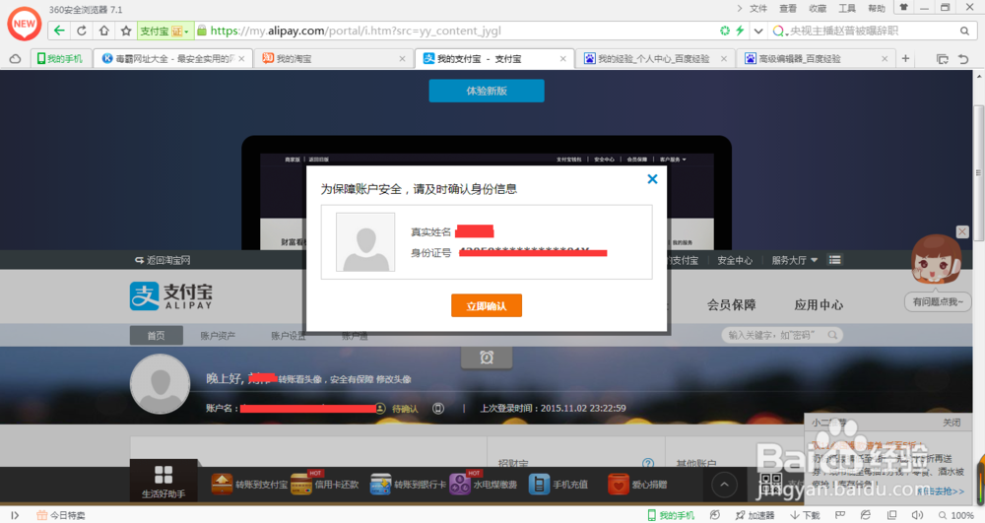Click the 转账到支付宝 shortcut
The width and height of the screenshot is (985, 523).
pyautogui.click(x=249, y=484)
